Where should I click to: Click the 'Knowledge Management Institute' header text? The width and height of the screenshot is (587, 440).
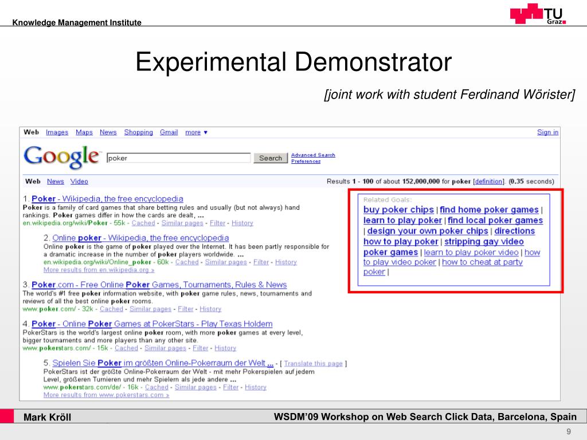[77, 22]
